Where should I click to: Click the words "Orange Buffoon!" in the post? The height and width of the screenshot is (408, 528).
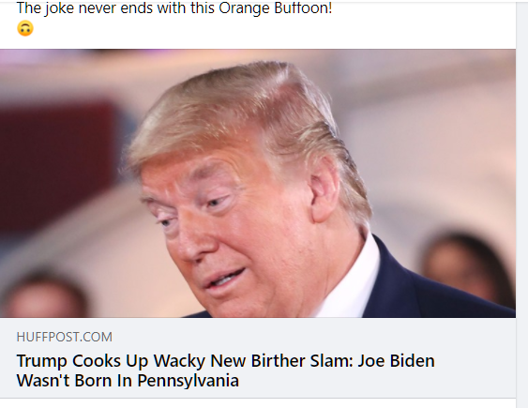276,8
